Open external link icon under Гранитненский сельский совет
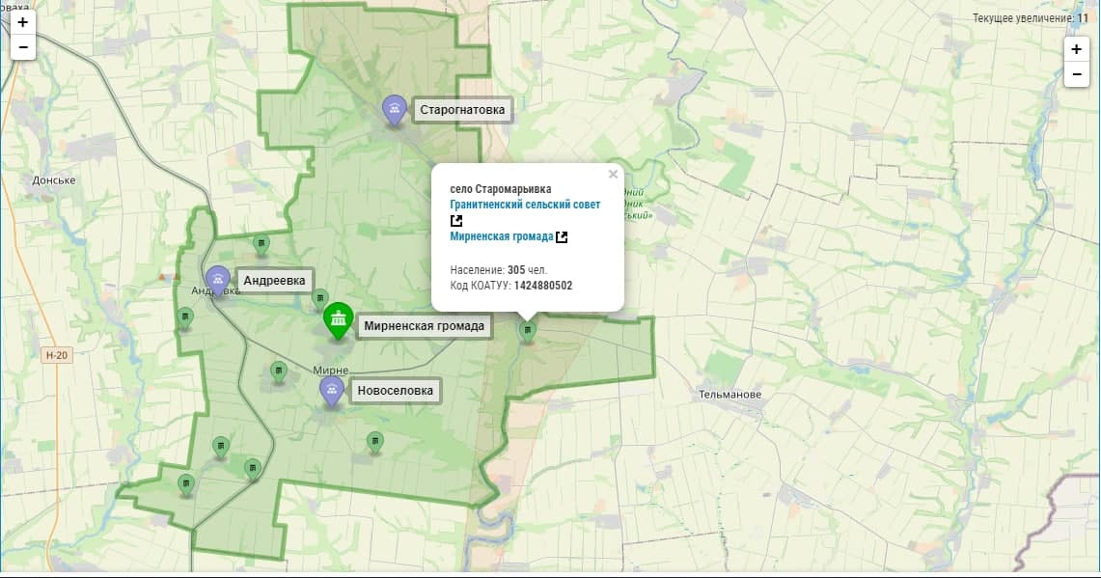Viewport: 1101px width, 578px height. tap(456, 220)
